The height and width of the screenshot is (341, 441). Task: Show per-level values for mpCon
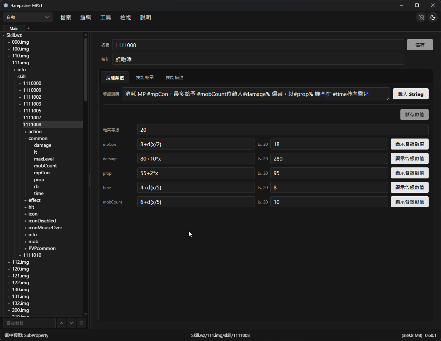tap(410, 144)
